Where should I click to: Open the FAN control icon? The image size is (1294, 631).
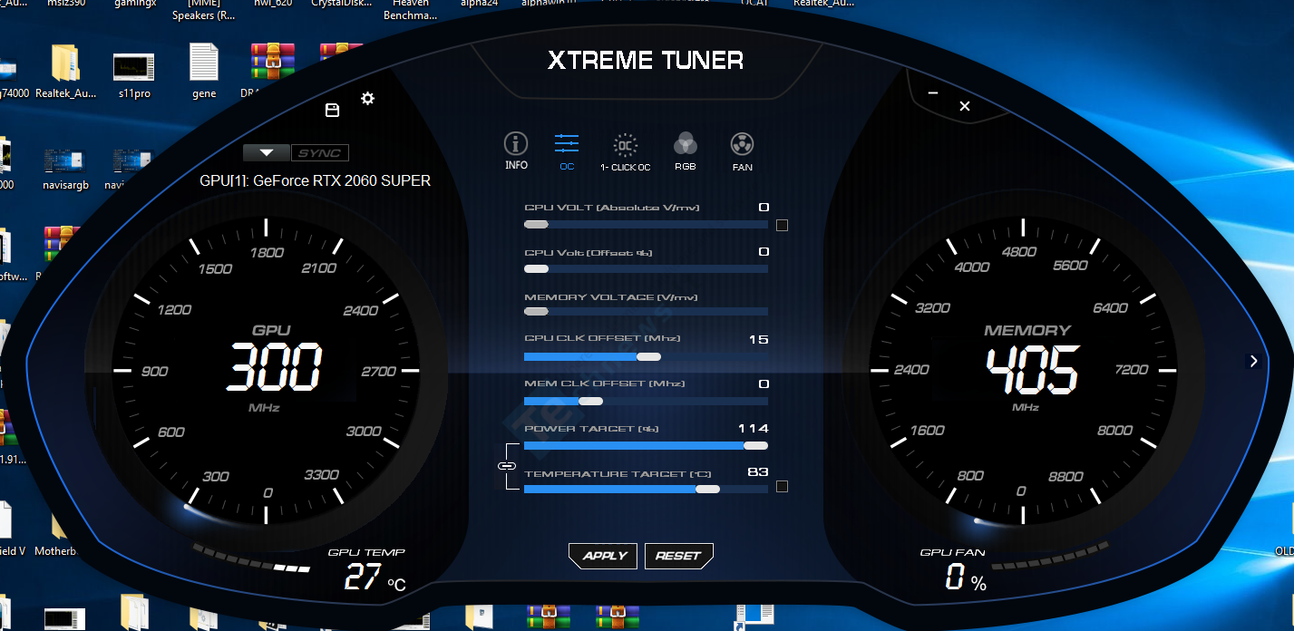point(742,144)
